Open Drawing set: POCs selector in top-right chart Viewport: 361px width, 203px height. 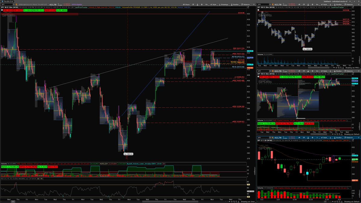click(x=353, y=67)
